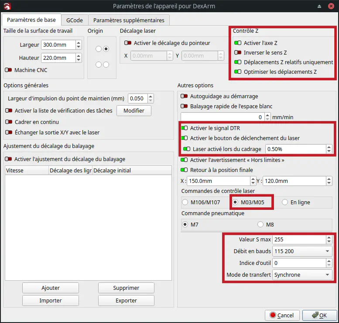Click the mm/min speed input field

223,117
